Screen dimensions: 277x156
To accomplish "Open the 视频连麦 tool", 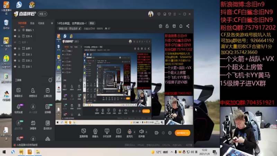I will click(x=19, y=109).
